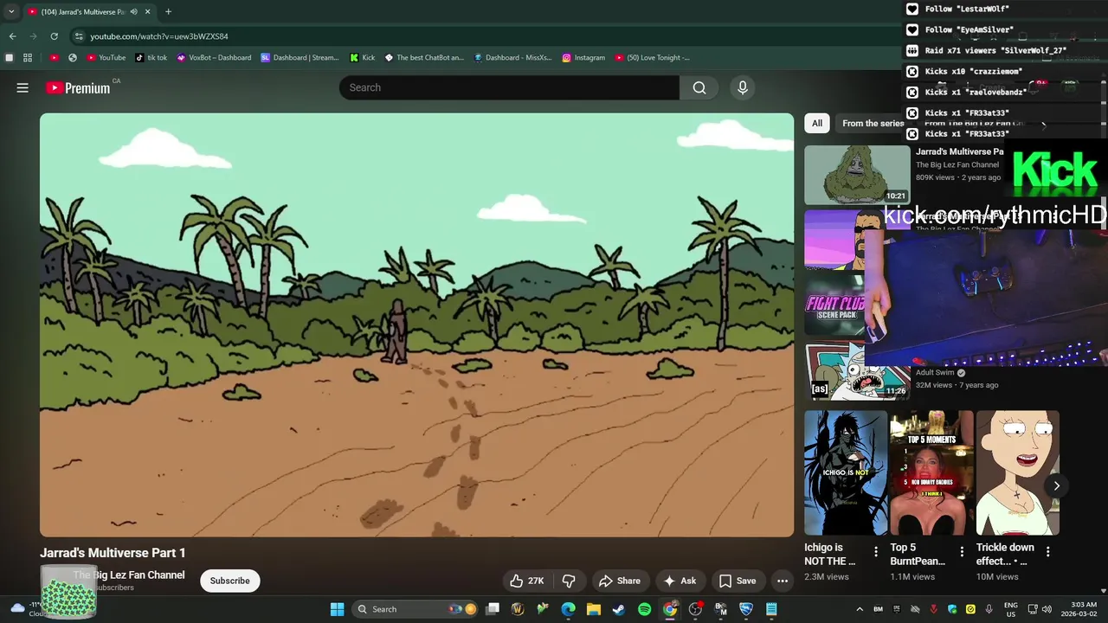
Task: Close the Jarrad's Multiverse tab
Action: click(147, 12)
